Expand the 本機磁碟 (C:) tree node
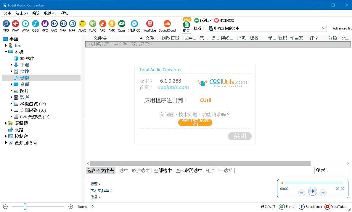This screenshot has width=352, height=212. click(12, 104)
